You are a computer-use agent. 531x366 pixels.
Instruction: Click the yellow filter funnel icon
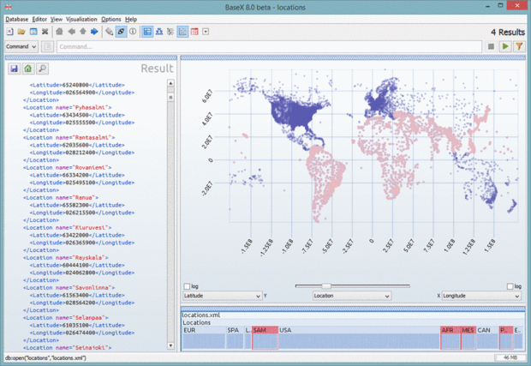(x=519, y=46)
